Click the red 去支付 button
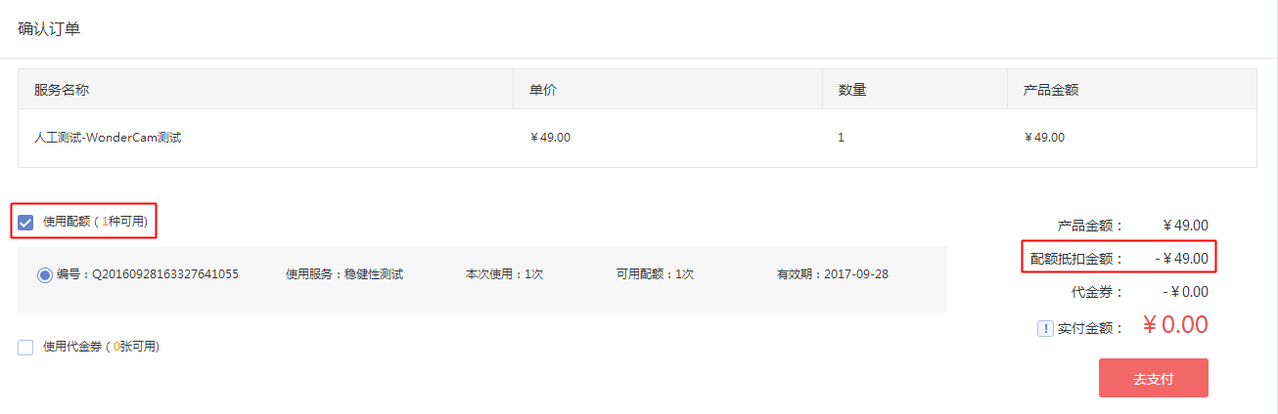The width and height of the screenshot is (1278, 414). [x=1153, y=378]
